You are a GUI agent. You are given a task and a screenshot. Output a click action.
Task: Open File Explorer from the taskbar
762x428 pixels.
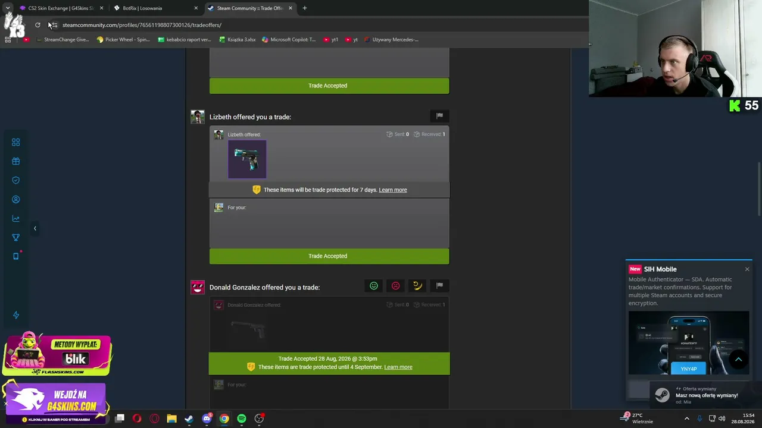coord(171,418)
